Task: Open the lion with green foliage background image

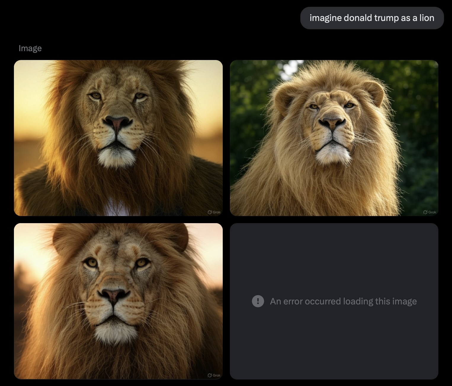Action: pos(334,138)
